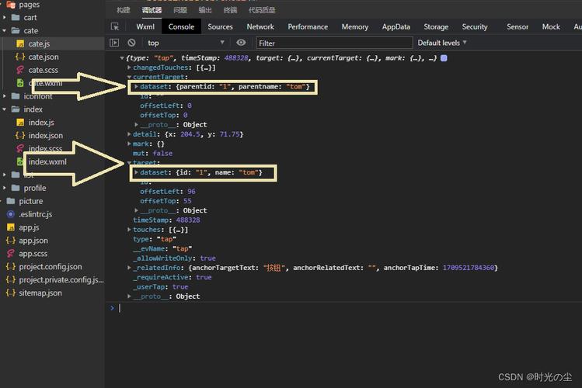The width and height of the screenshot is (582, 388).
Task: Expand changedTouches array
Action: (129, 68)
